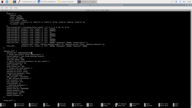Click the nano Go To Line shortcut hint

[77, 106]
